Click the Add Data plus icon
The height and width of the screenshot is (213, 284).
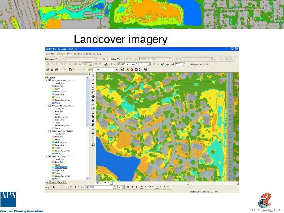click(x=89, y=69)
